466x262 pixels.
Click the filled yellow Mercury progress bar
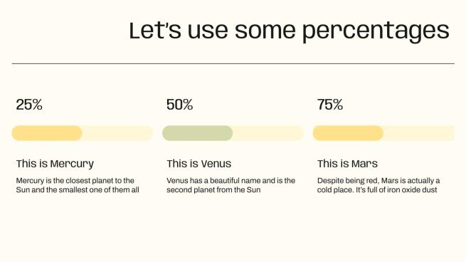(47, 133)
